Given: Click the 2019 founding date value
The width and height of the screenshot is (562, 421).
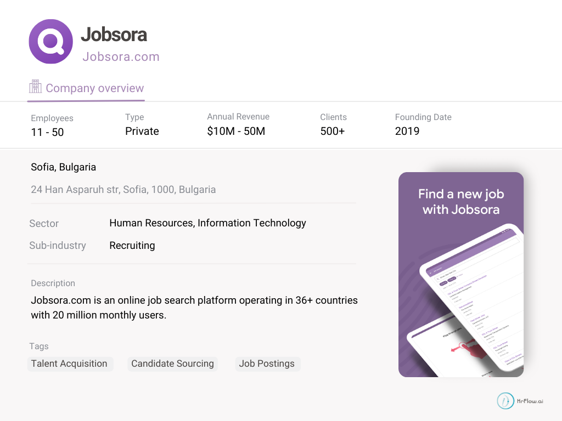Looking at the screenshot, I should click(407, 131).
